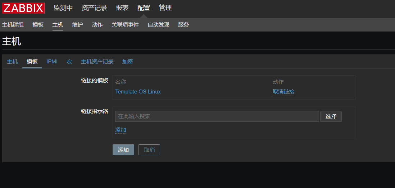Switch to the 主机 form tab

tap(12, 62)
